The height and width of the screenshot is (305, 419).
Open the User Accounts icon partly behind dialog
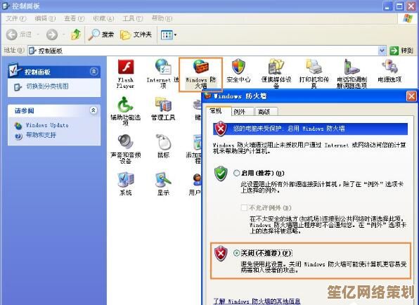pyautogui.click(x=195, y=184)
